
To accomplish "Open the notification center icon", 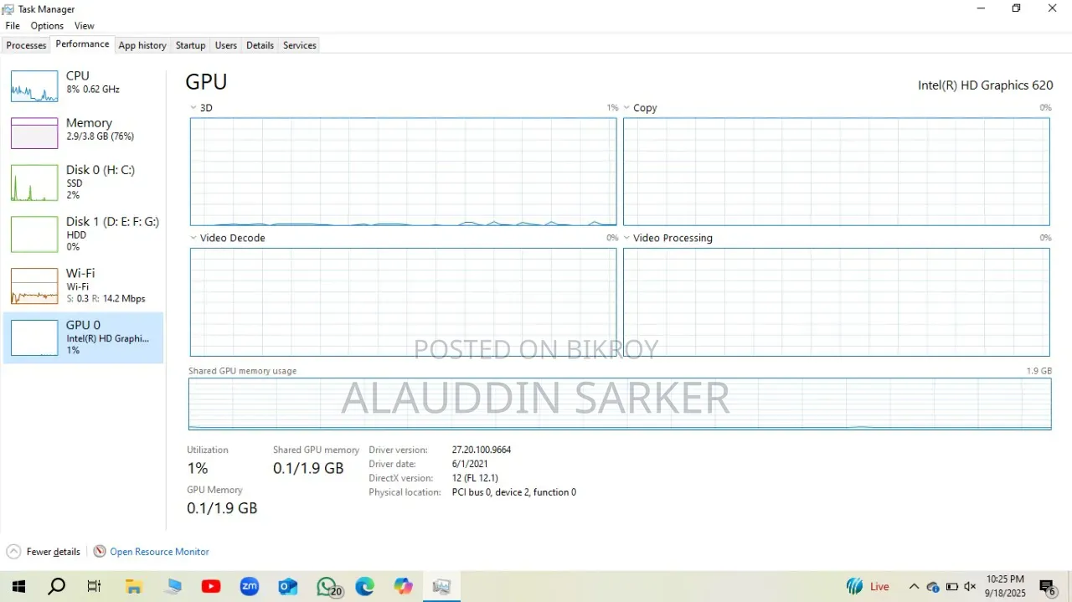I will tap(1048, 587).
